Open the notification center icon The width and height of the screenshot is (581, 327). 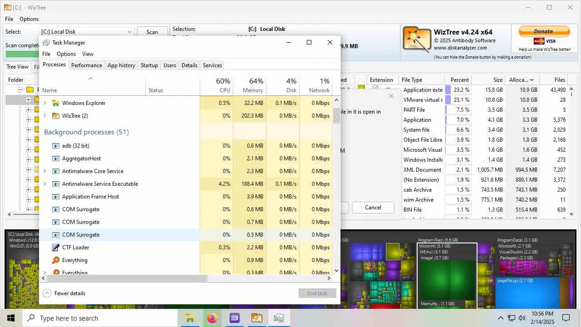coord(566,318)
